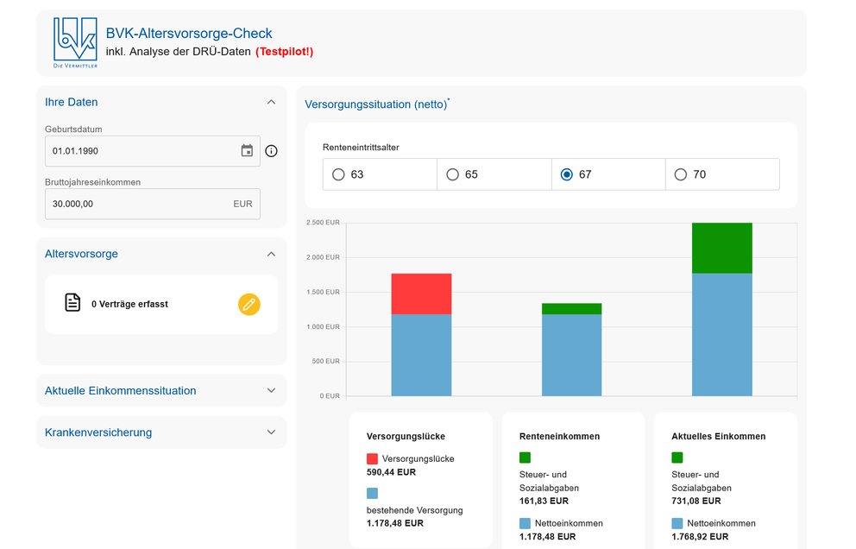Select retirement age 65 radio button
This screenshot has width=856, height=549.
click(x=453, y=174)
